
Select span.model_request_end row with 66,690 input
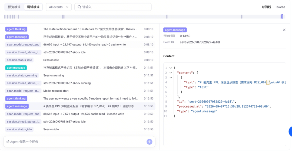[79, 45]
